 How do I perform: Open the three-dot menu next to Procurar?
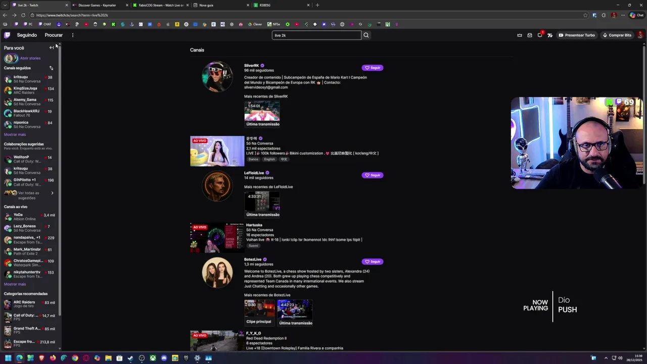(73, 35)
